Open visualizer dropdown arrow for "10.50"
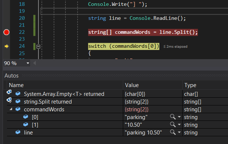The width and height of the screenshot is (228, 144). tap(179, 125)
